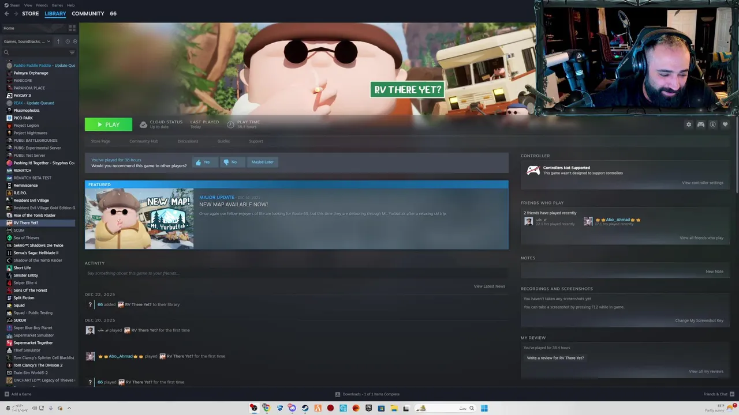Open the Library tab

coord(55,13)
